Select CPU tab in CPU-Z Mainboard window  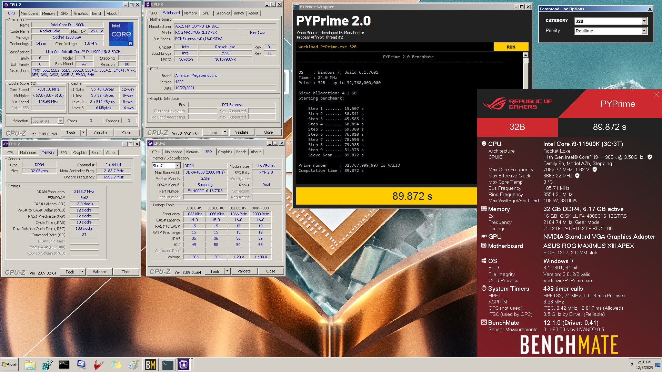pyautogui.click(x=153, y=13)
